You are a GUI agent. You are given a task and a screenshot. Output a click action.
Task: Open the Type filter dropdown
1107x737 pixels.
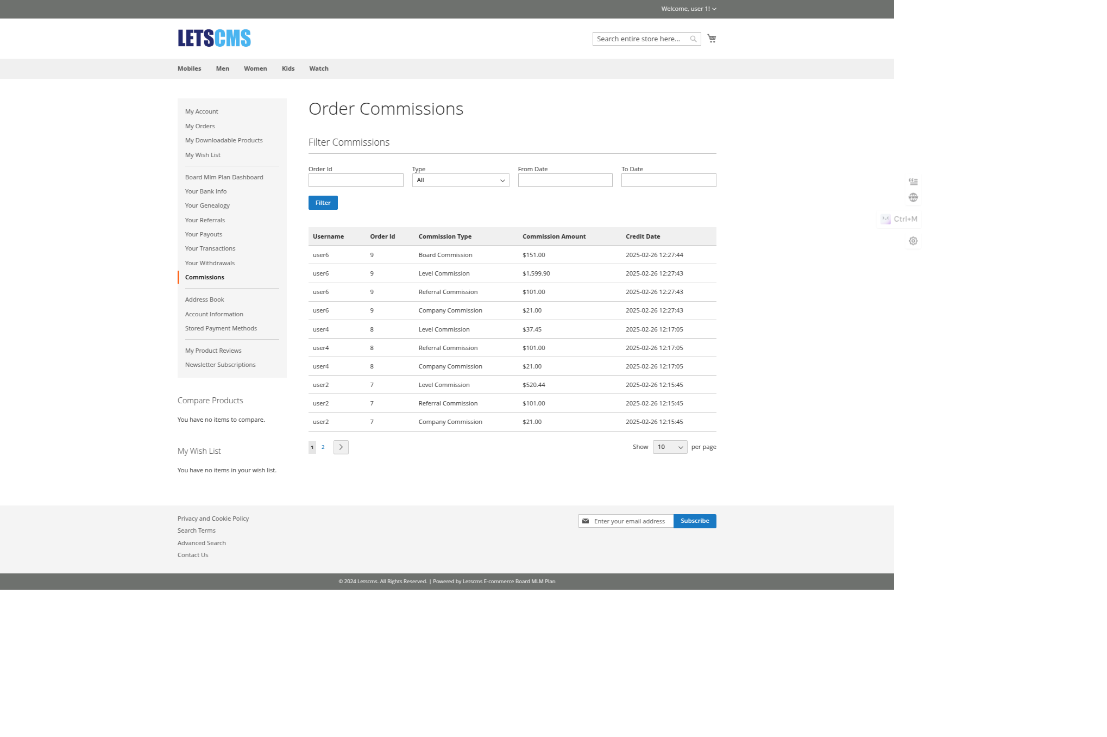[x=460, y=180]
